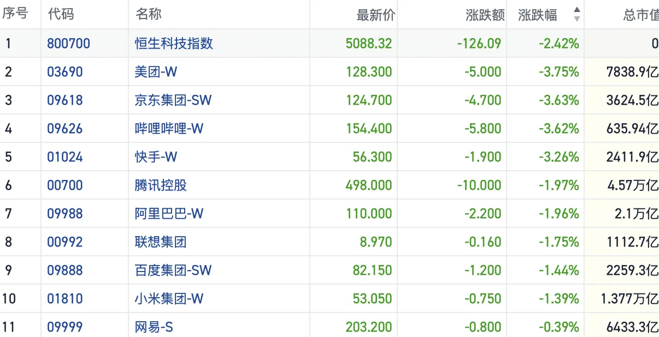Screen dimensions: 659x337
Task: Open the 小米集团-W stock link
Action: tap(169, 299)
